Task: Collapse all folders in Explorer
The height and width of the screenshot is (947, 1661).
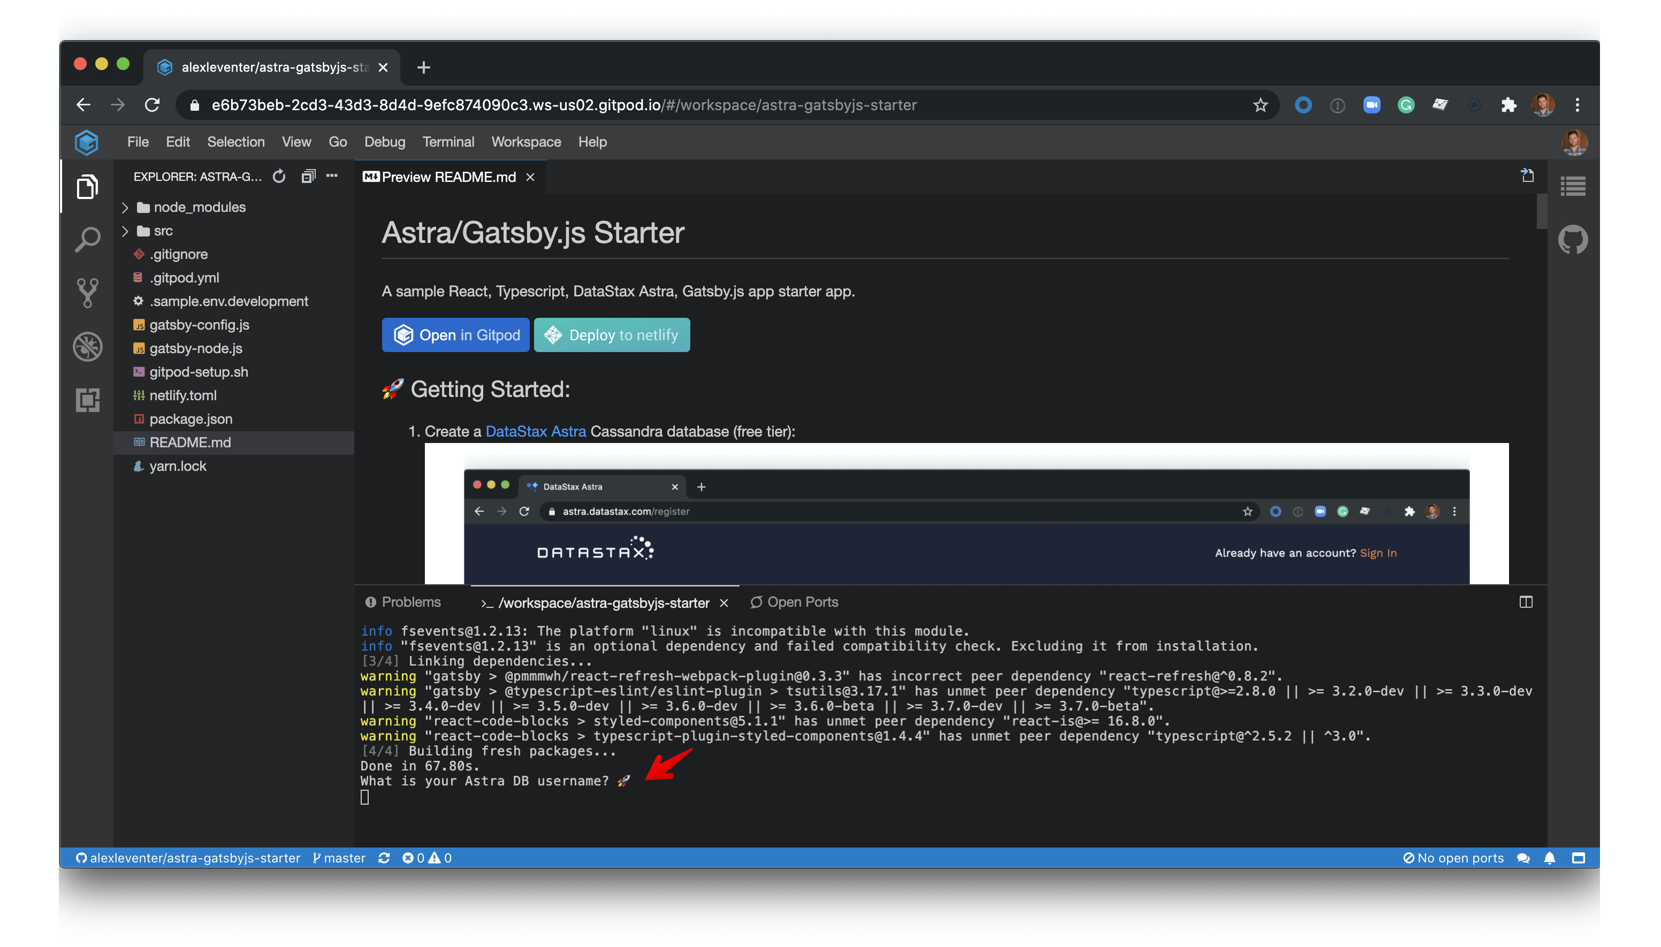Action: pyautogui.click(x=308, y=176)
